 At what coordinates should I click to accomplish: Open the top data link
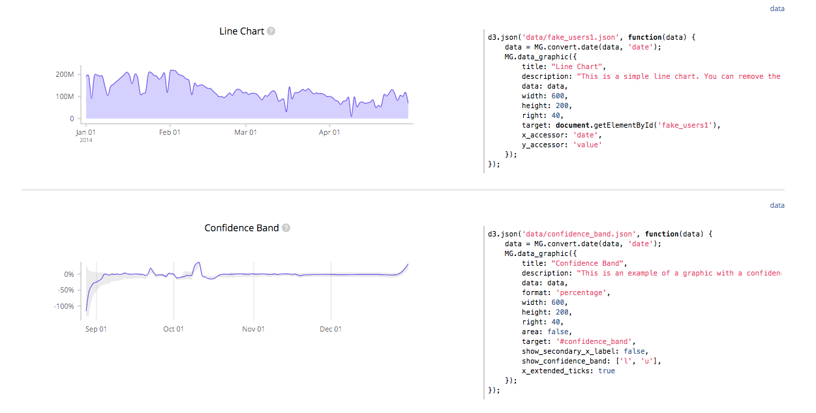click(777, 8)
